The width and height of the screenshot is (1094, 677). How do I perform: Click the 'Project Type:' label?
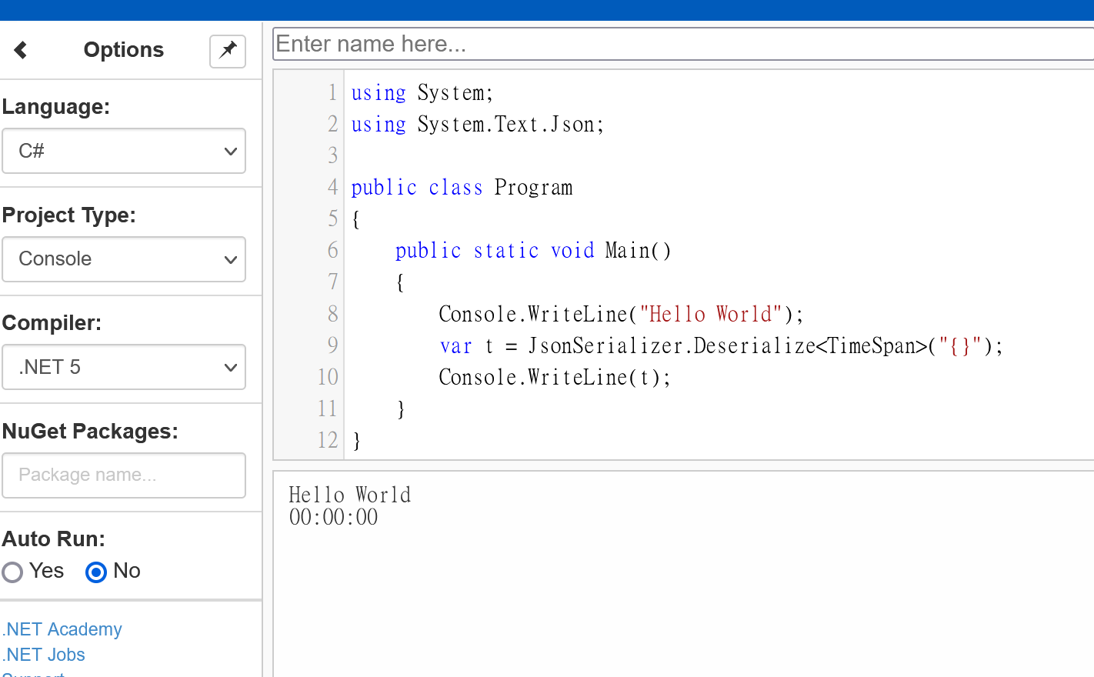69,215
